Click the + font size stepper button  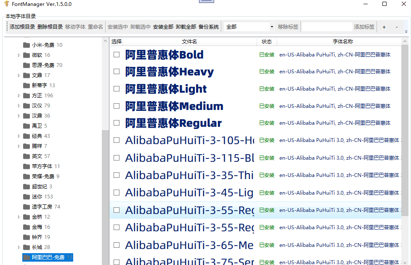(384, 26)
